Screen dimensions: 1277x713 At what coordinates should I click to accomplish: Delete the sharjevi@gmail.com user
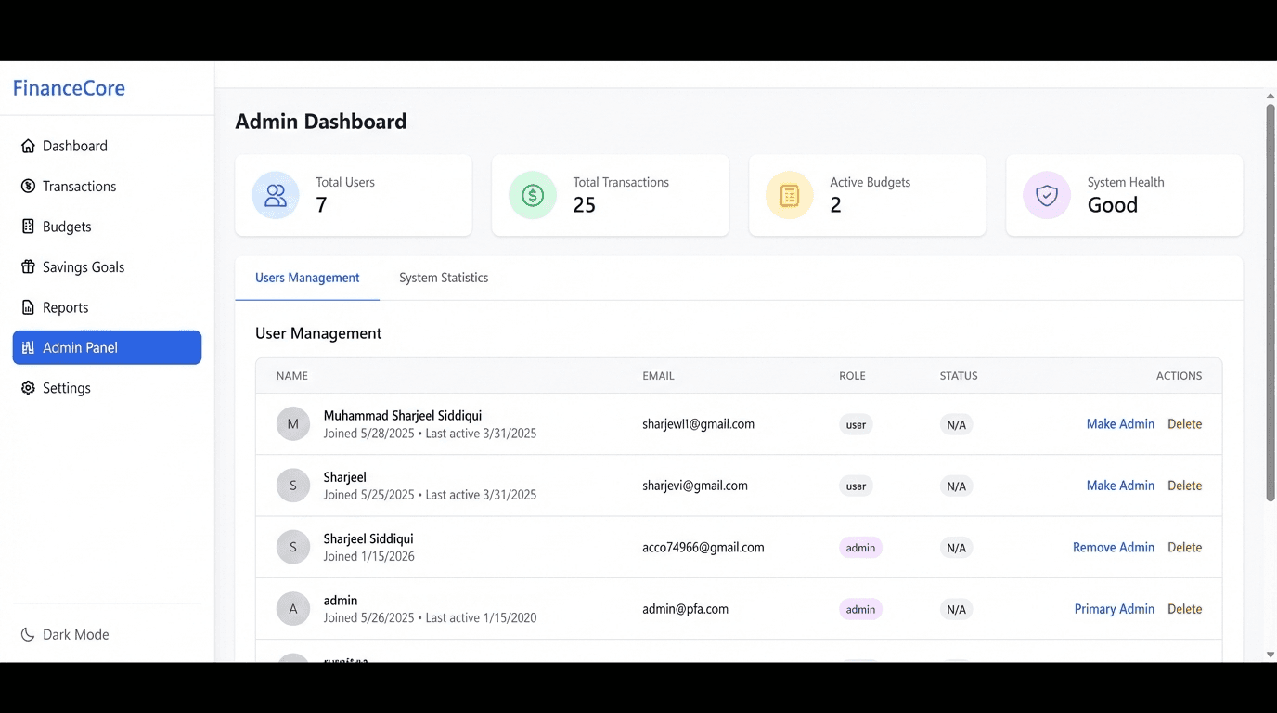click(1184, 486)
